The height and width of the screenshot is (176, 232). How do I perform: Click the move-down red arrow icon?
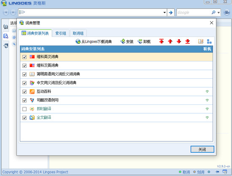tap(179, 41)
